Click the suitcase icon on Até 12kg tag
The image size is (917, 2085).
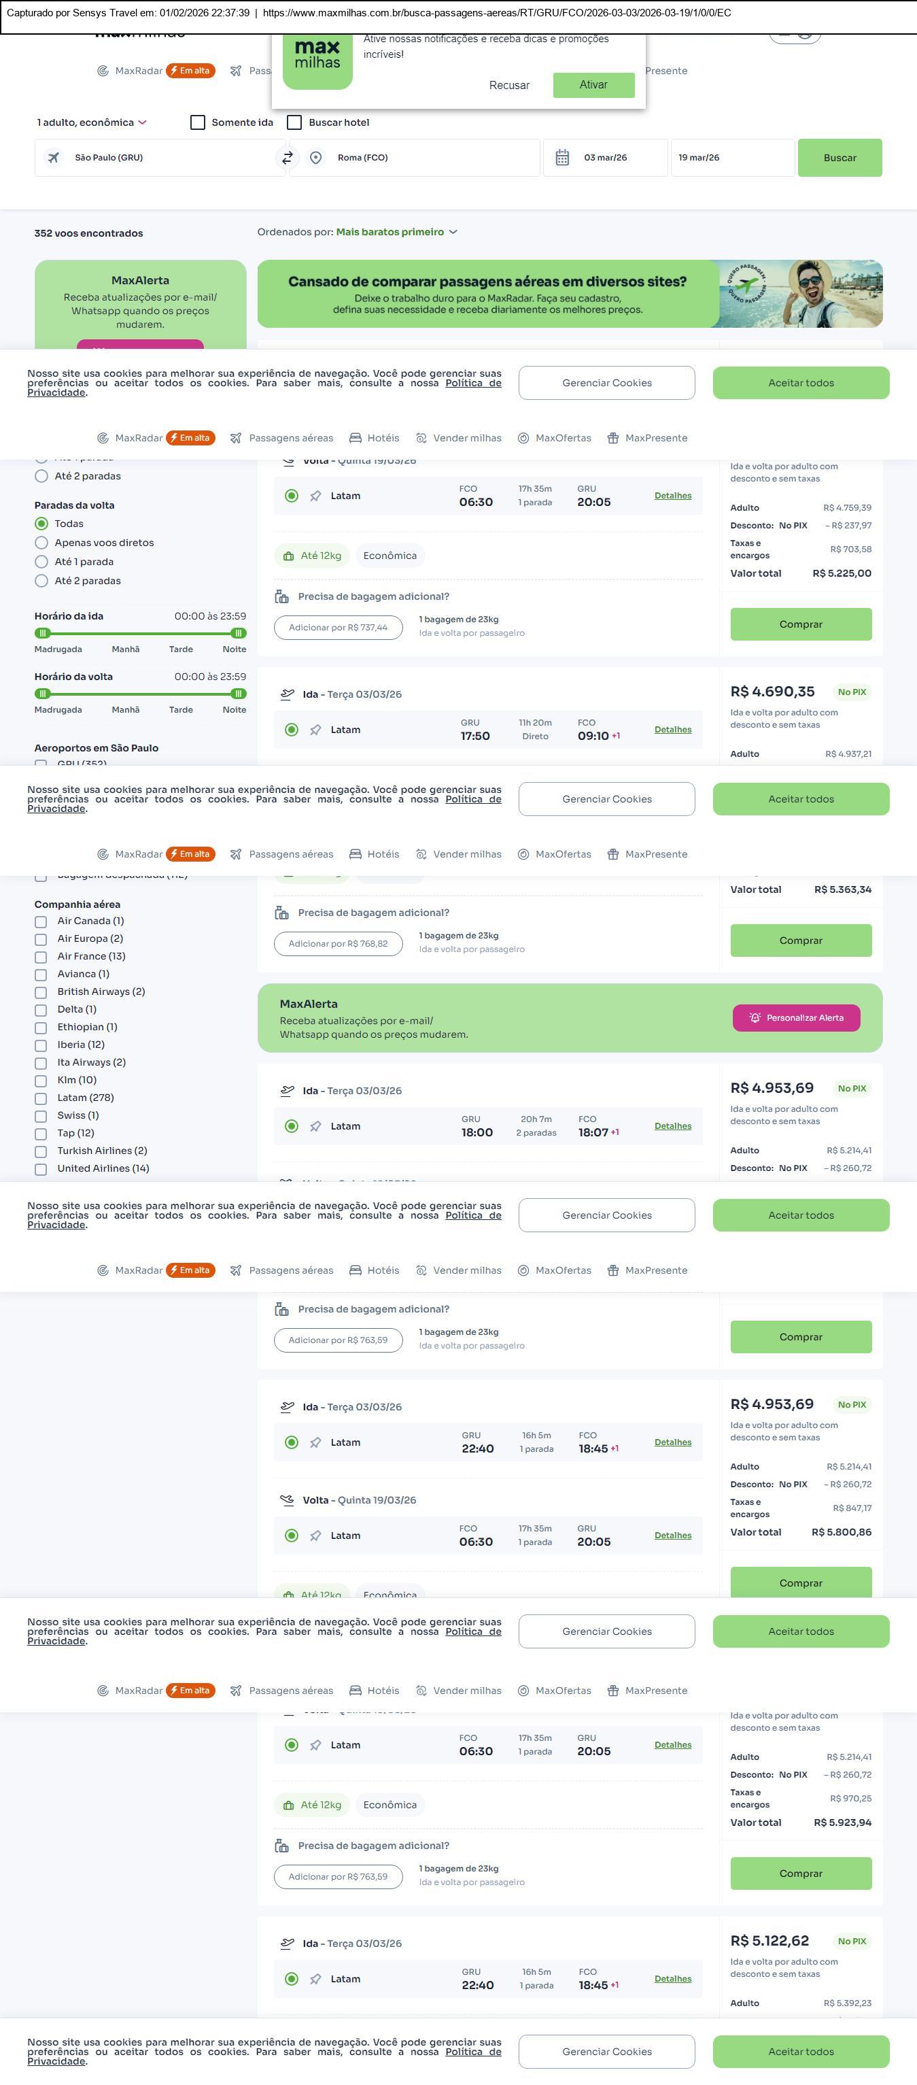[x=288, y=556]
